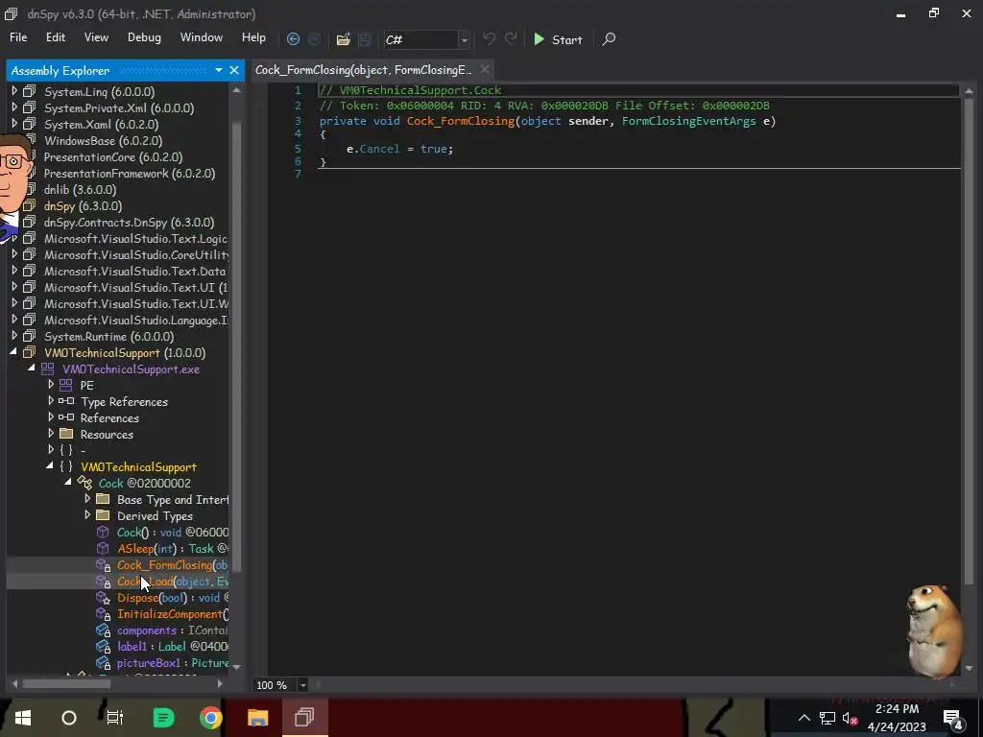Click the code editor vertical scrollbar
983x737 pixels.
[969, 343]
